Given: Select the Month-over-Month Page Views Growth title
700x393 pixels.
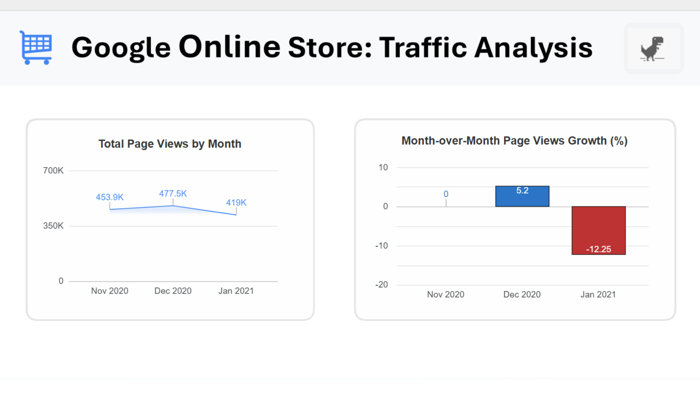Looking at the screenshot, I should coord(514,141).
